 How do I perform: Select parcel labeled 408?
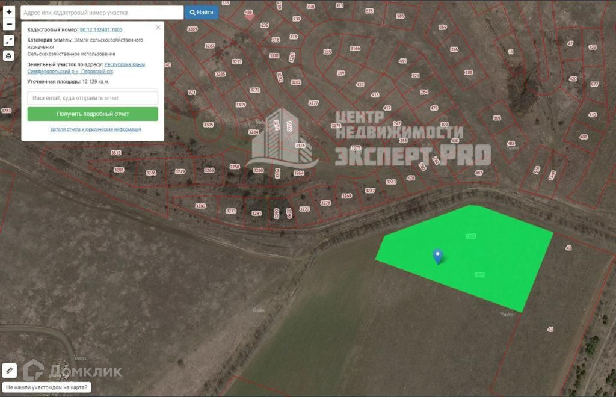pos(584,137)
